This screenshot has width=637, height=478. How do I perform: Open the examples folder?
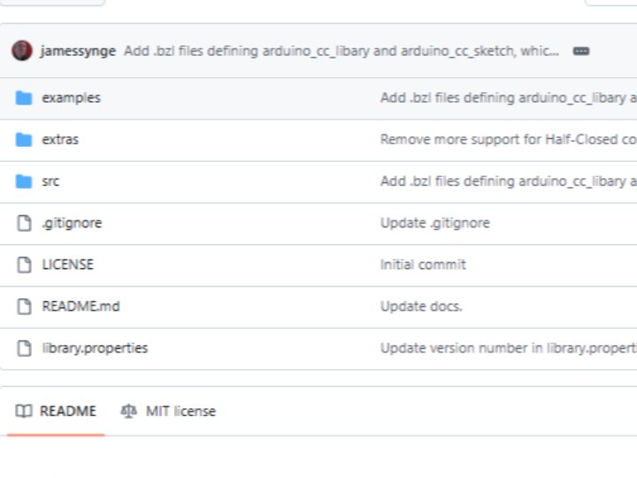point(71,97)
